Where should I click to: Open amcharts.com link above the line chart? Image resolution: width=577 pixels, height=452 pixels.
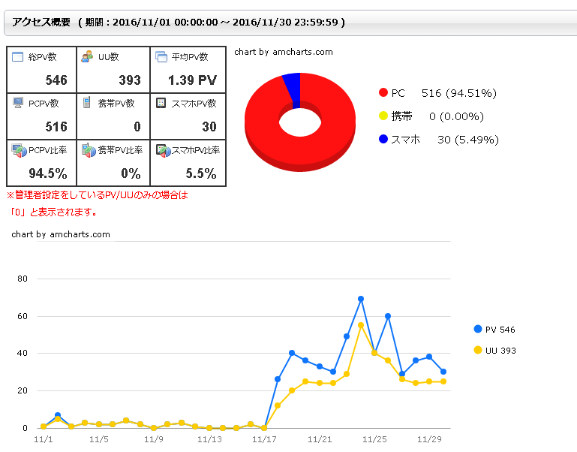(61, 234)
